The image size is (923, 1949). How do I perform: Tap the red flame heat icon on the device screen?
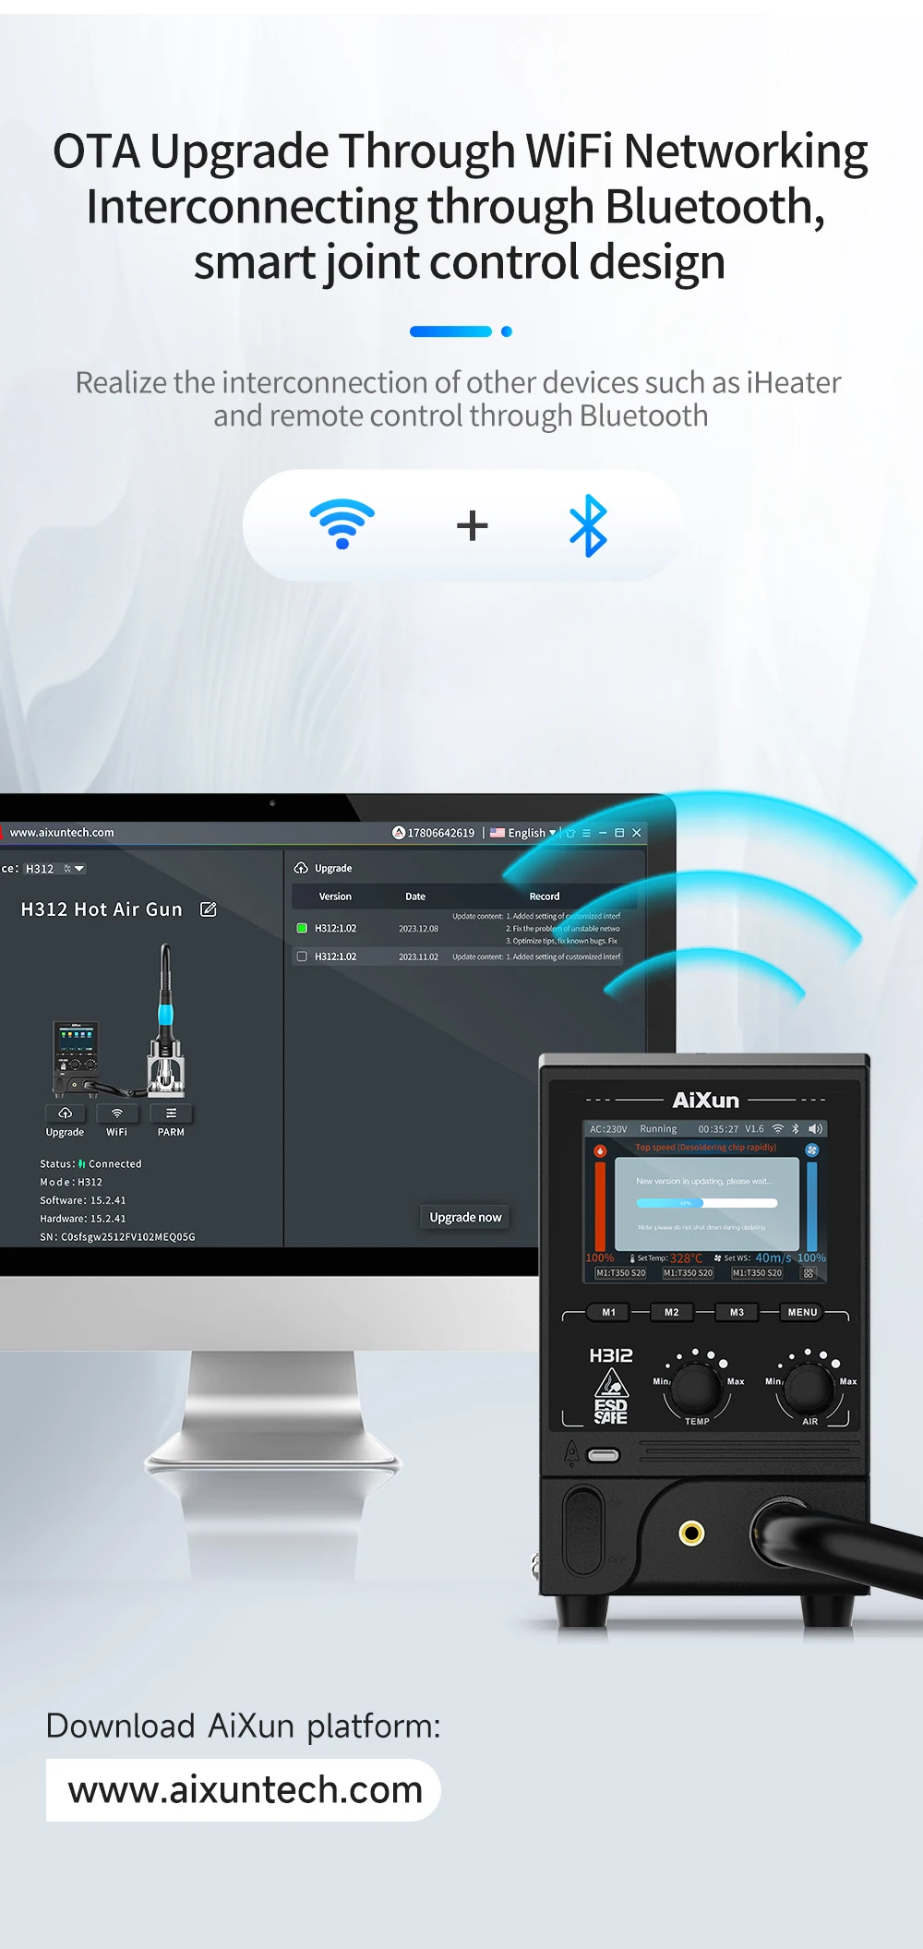coord(600,1151)
